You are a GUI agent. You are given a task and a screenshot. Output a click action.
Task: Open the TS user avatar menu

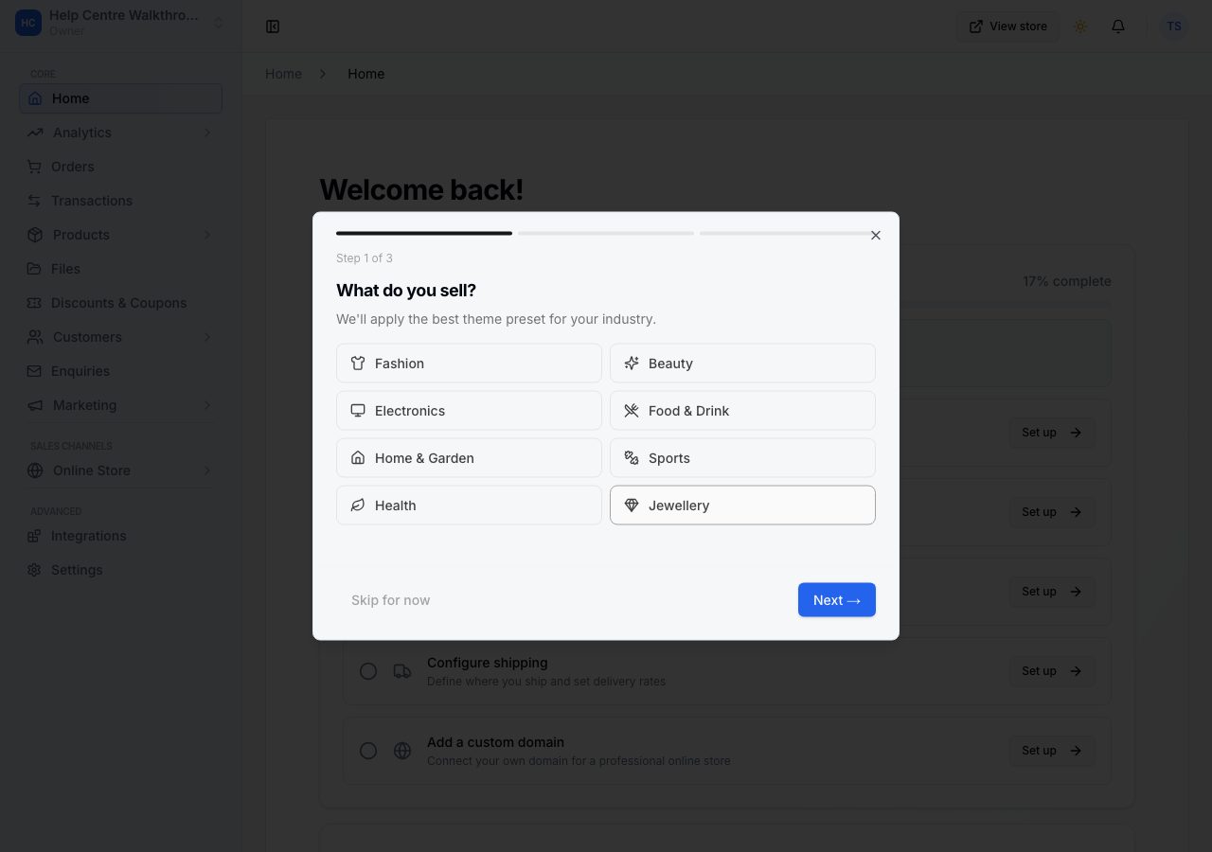coord(1174,27)
